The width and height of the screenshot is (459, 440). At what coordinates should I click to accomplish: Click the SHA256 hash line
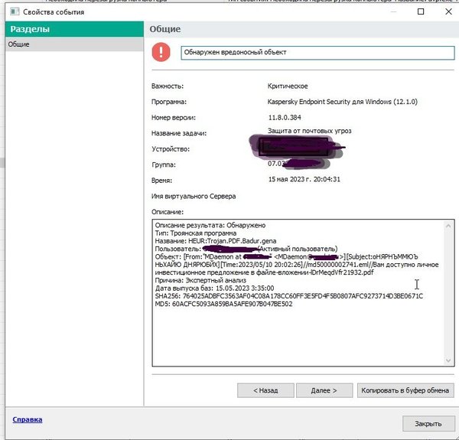[x=289, y=296]
